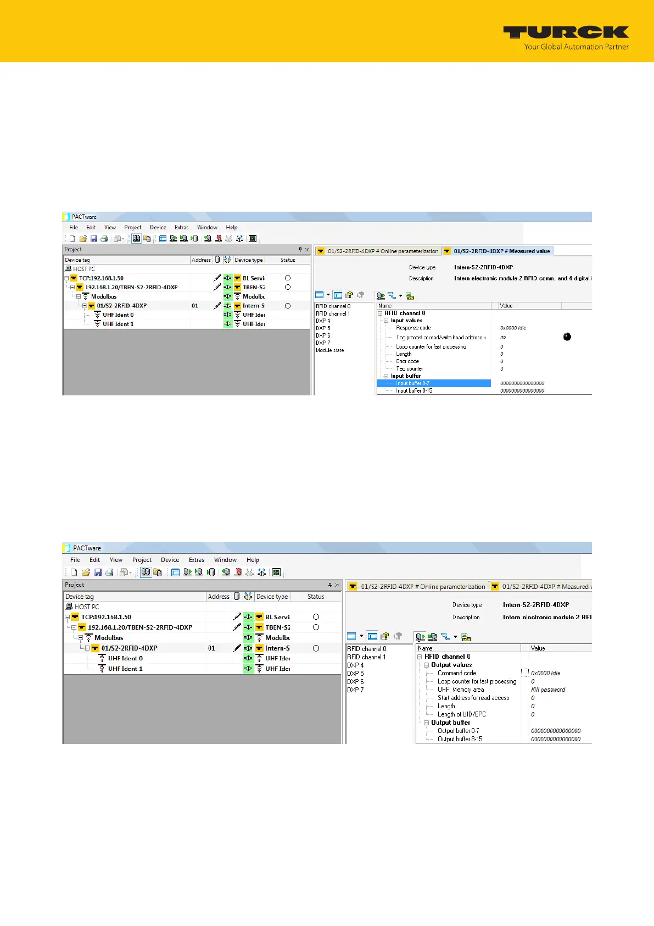
Task: Switch to Online parameterization tab in lower screenshot
Action: (x=417, y=586)
